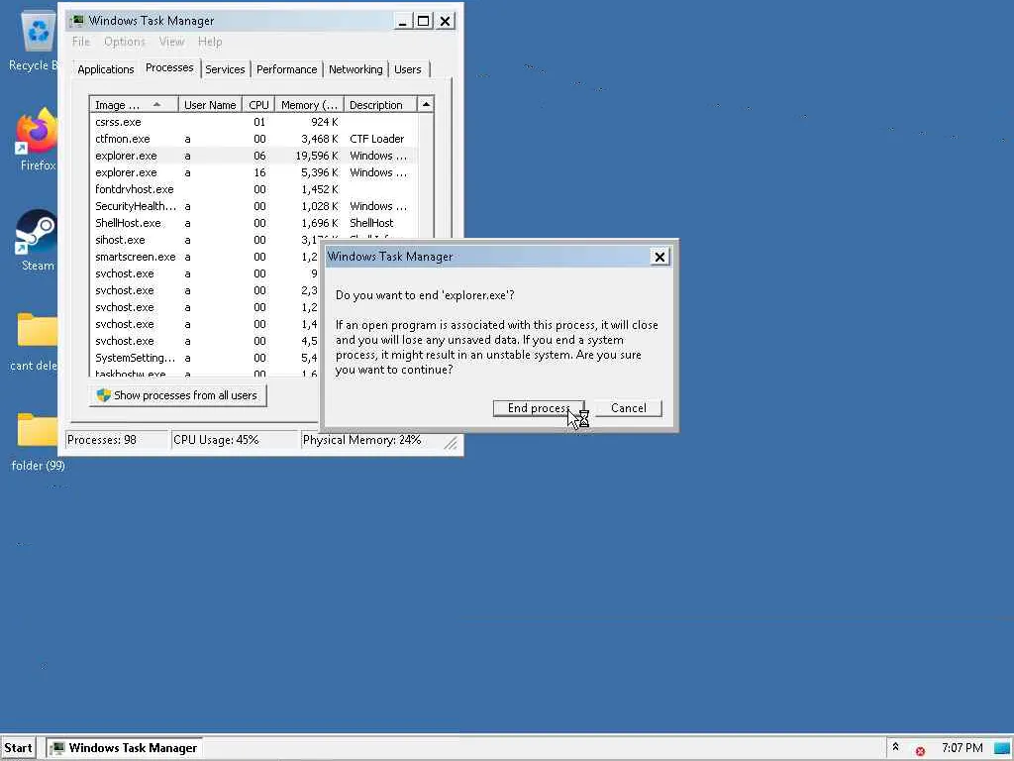This screenshot has width=1014, height=761.
Task: Select the ctfmon.exe process row
Action: tap(253, 139)
